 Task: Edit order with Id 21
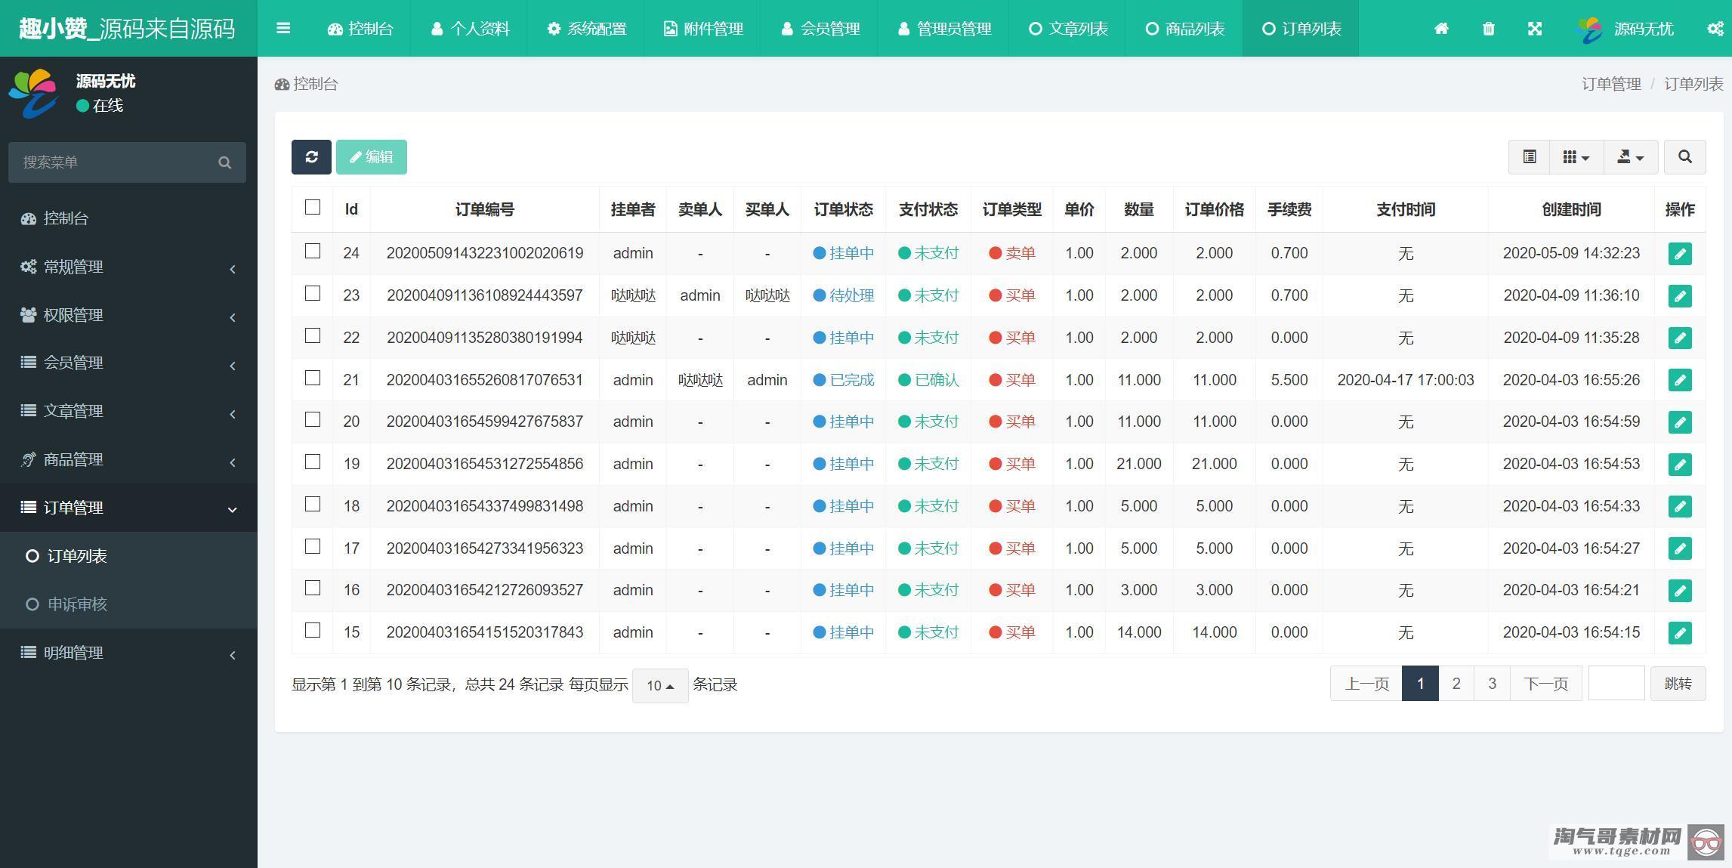click(1680, 380)
